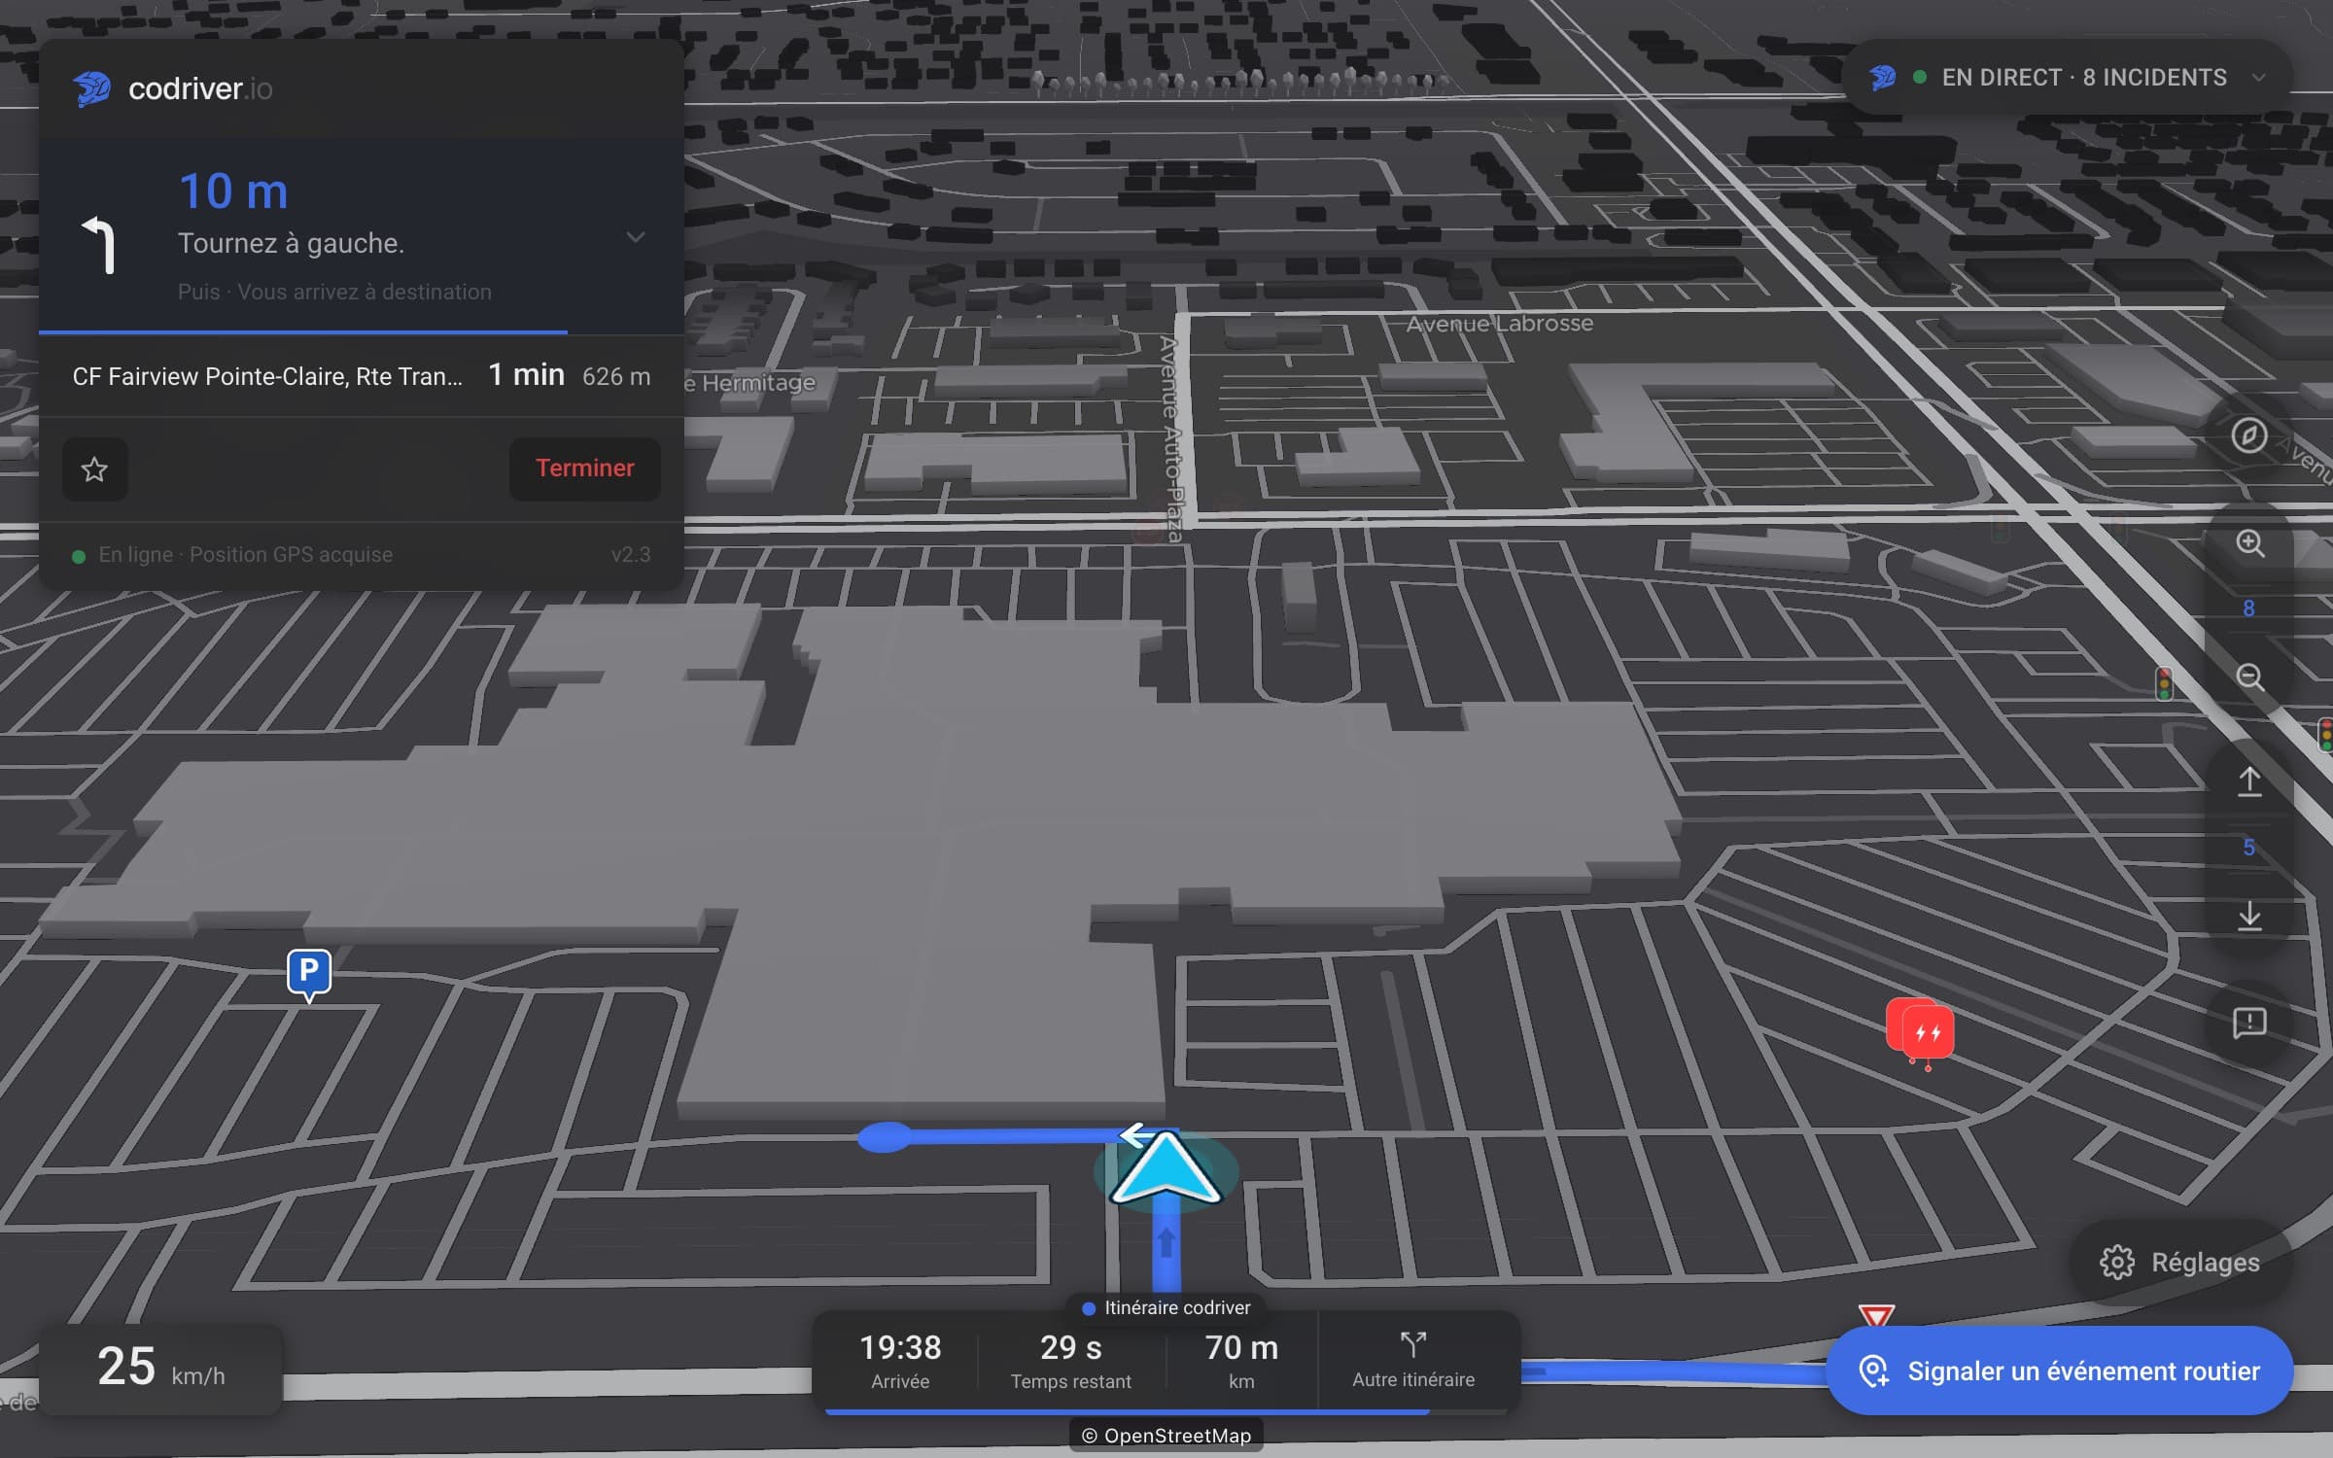
Task: Click destination CF Fairview Pointe-Claire text
Action: pyautogui.click(x=267, y=376)
